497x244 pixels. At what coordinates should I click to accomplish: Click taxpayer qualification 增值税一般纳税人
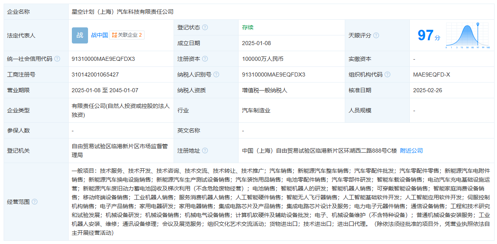point(265,90)
